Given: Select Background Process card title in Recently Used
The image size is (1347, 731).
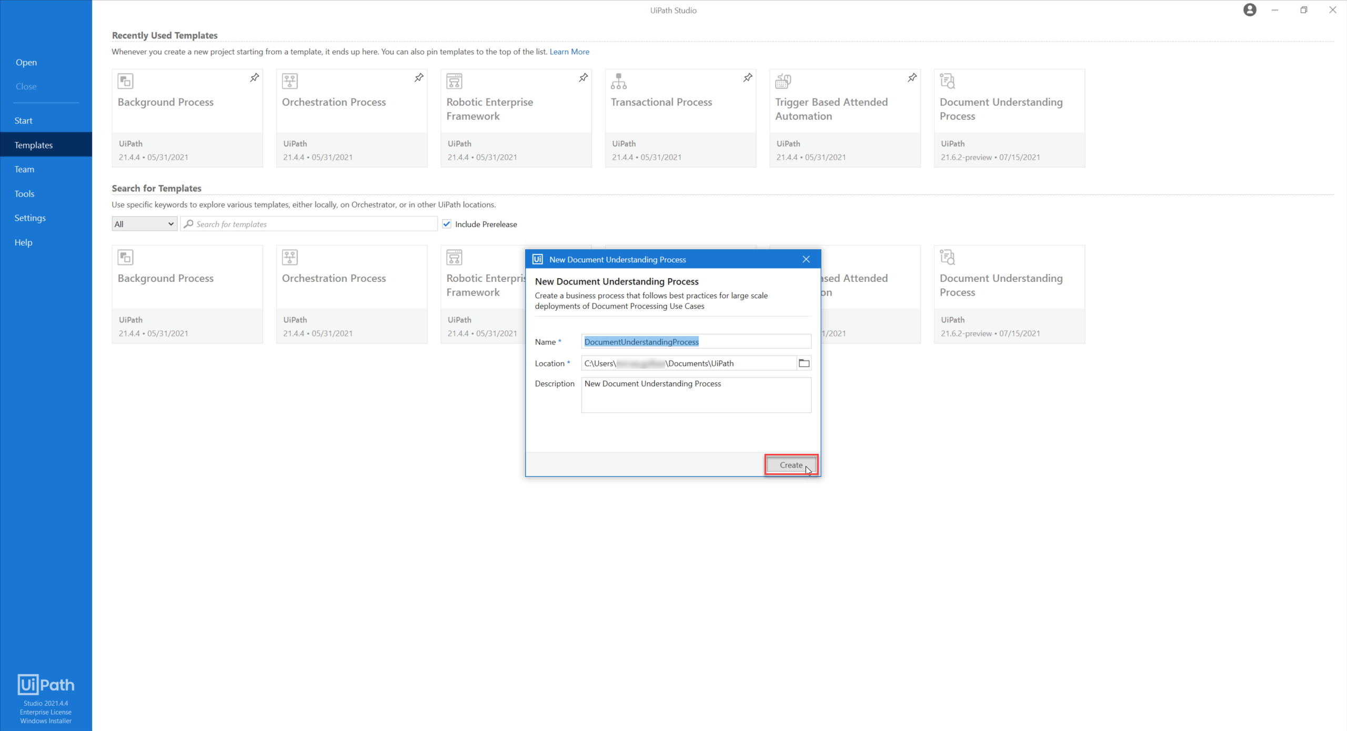Looking at the screenshot, I should point(166,102).
